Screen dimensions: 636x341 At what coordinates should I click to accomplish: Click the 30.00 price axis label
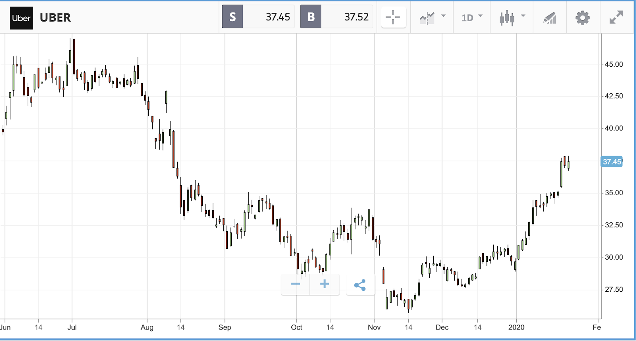click(614, 257)
